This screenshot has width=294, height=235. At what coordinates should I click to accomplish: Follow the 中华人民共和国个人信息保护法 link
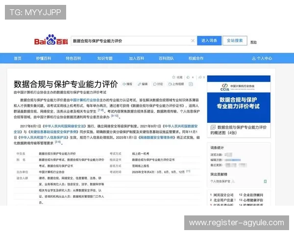point(43,138)
